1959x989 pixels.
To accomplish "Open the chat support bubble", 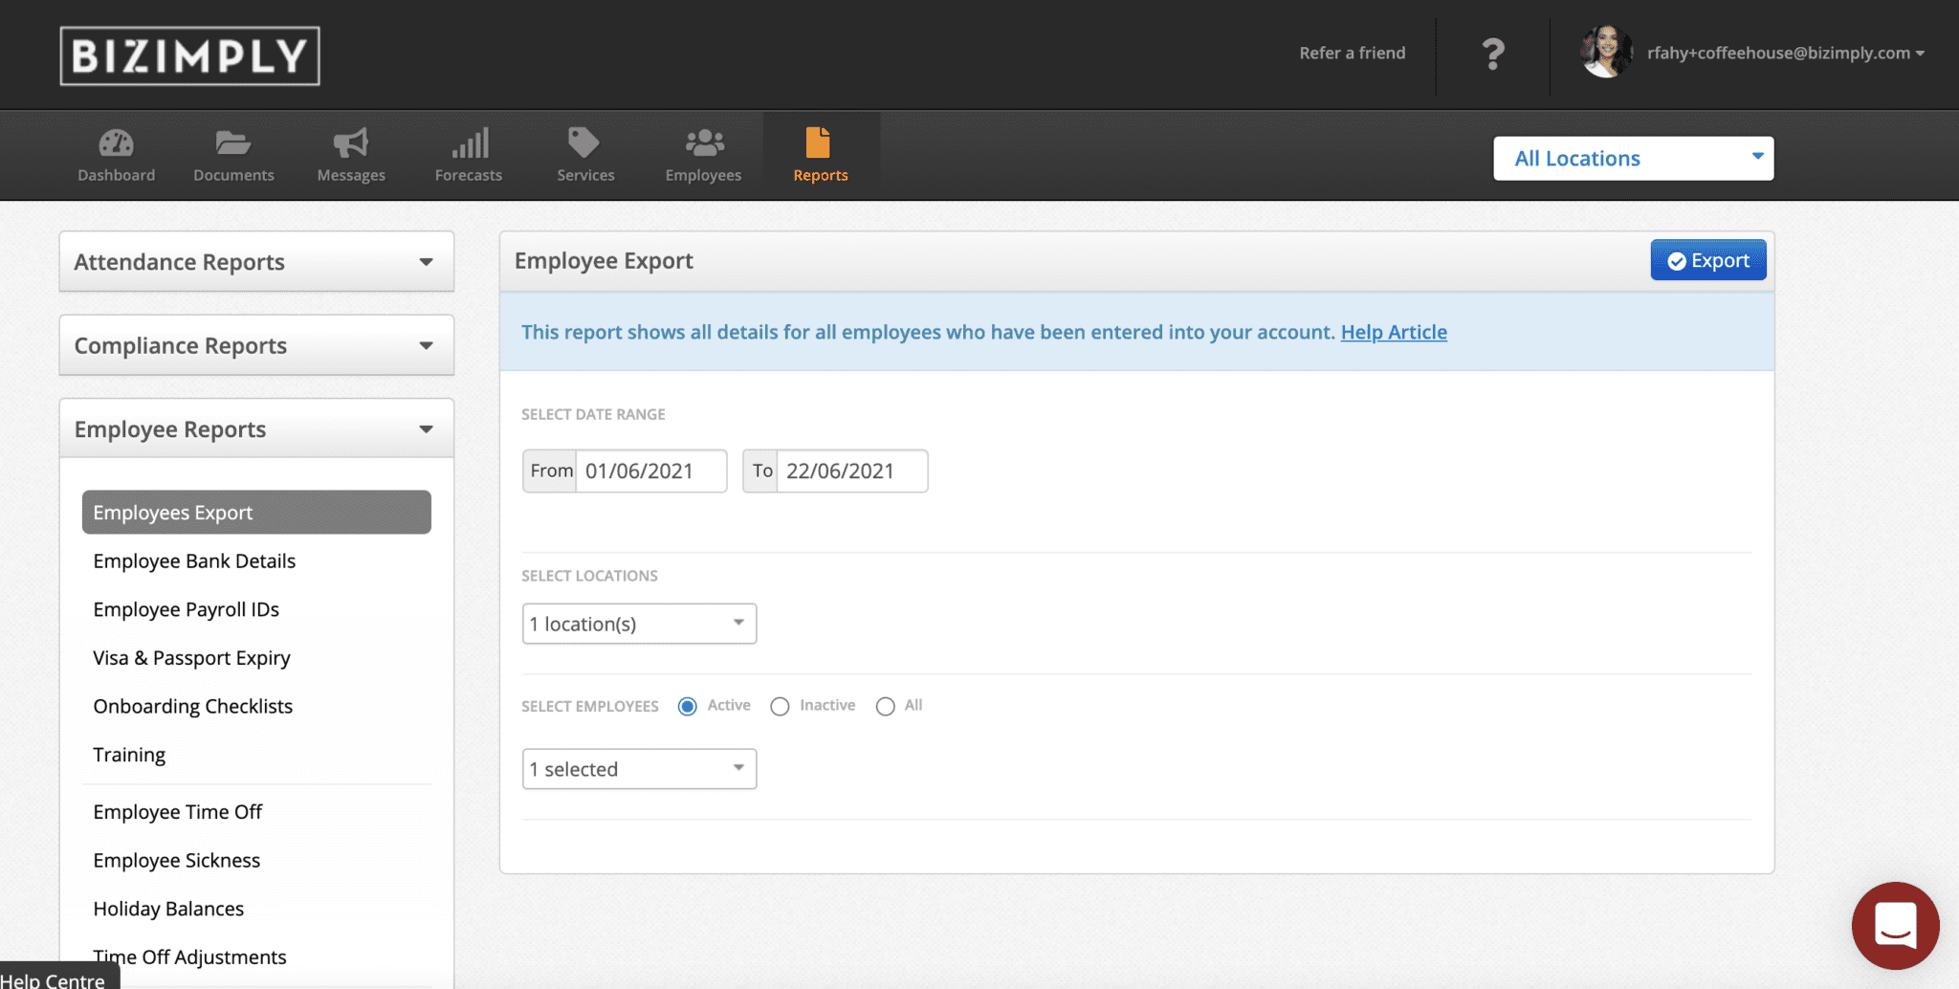I will click(x=1895, y=925).
